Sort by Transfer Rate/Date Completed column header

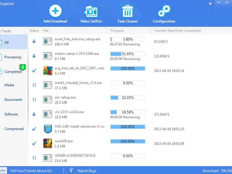(x=177, y=30)
